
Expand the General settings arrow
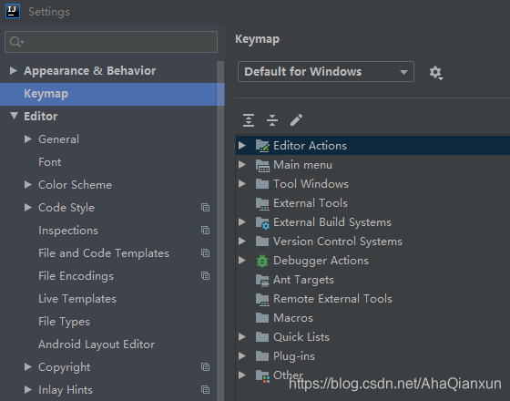tap(28, 139)
